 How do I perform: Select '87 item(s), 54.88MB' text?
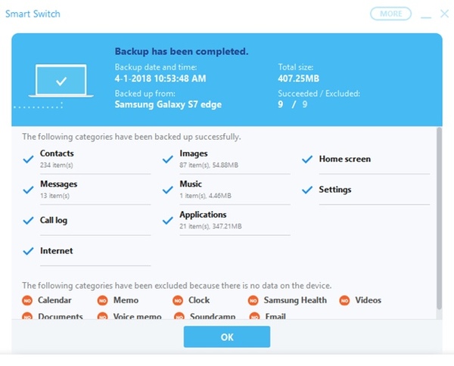pos(209,165)
